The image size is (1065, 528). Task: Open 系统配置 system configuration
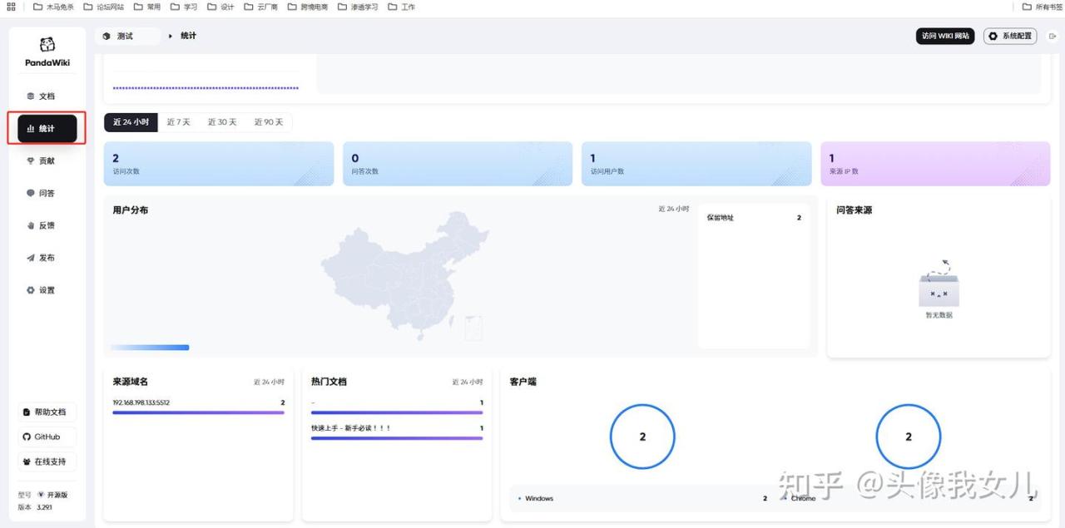1010,37
